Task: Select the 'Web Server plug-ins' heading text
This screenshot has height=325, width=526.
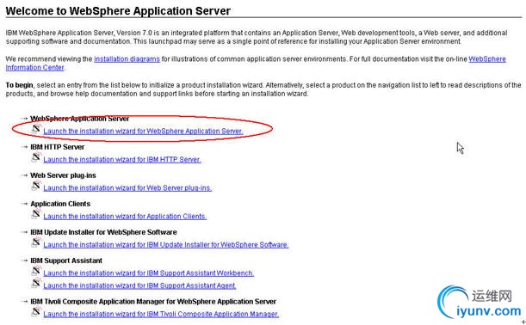Action: pos(63,175)
